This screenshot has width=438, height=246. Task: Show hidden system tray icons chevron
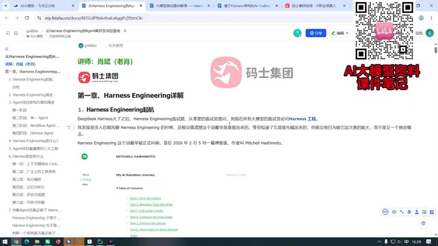click(x=379, y=241)
